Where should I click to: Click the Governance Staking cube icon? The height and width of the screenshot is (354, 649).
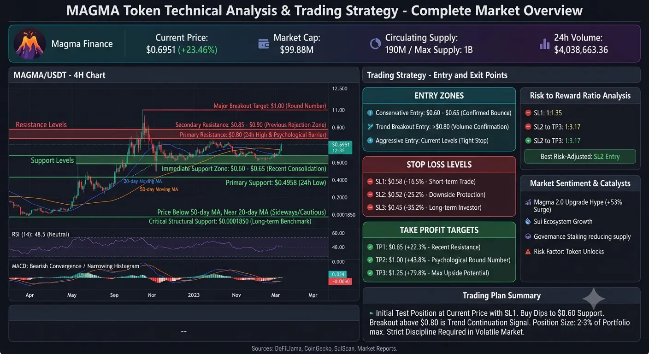pyautogui.click(x=528, y=236)
